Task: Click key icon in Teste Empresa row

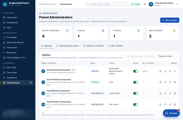Action: pyautogui.click(x=165, y=71)
